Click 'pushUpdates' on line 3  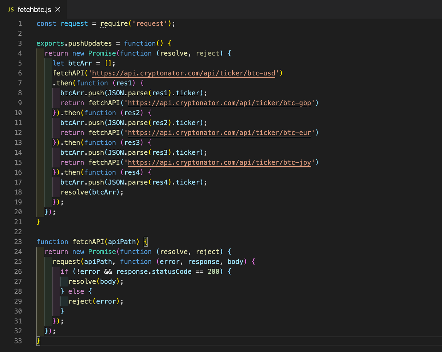90,44
